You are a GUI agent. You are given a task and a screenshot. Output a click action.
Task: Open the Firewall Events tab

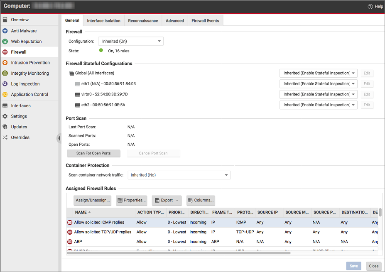pyautogui.click(x=205, y=21)
